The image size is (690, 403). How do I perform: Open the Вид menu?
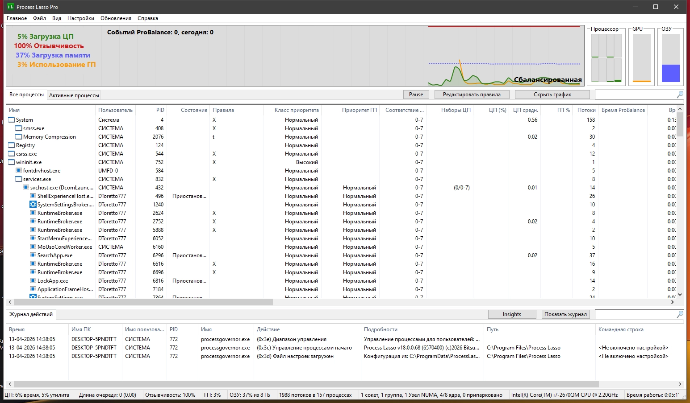57,18
